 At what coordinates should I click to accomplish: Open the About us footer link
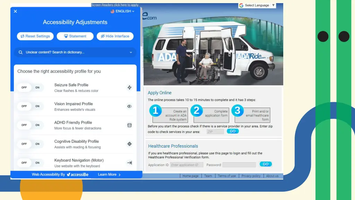(272, 176)
